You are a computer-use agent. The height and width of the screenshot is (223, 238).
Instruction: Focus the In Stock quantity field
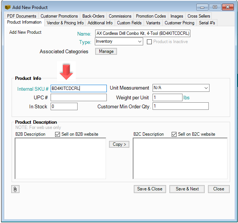pyautogui.click(x=64, y=106)
